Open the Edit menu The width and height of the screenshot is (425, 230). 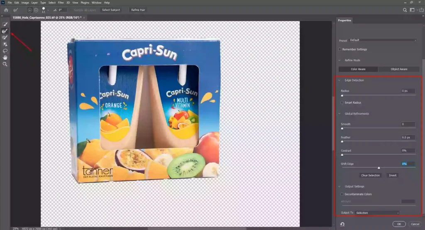tap(17, 3)
